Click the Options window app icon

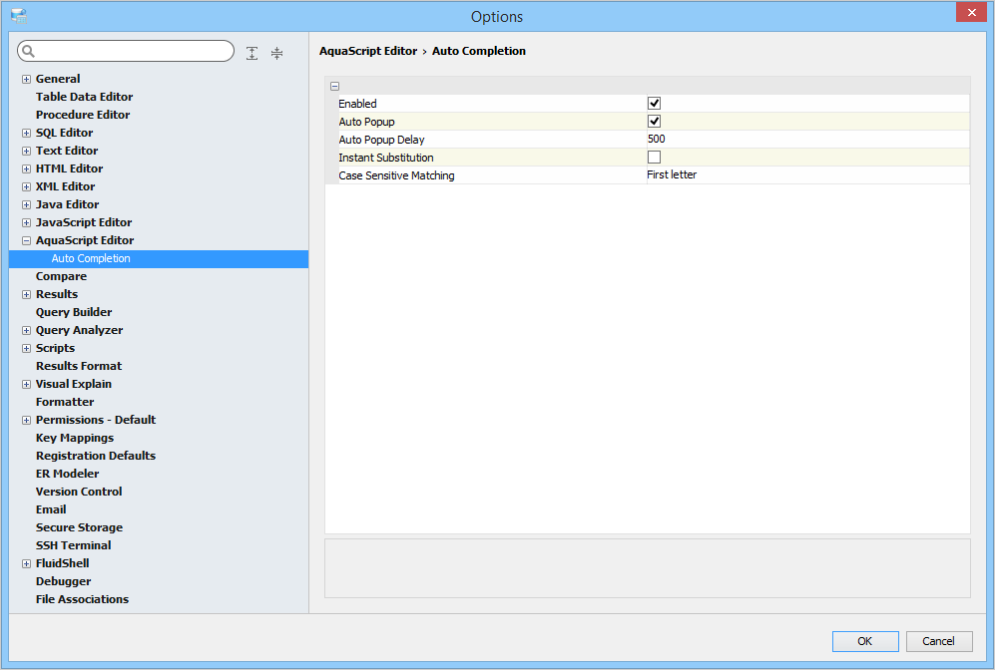click(19, 16)
